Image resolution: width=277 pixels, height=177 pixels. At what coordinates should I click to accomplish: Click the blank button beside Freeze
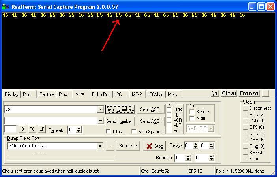coord(266,93)
